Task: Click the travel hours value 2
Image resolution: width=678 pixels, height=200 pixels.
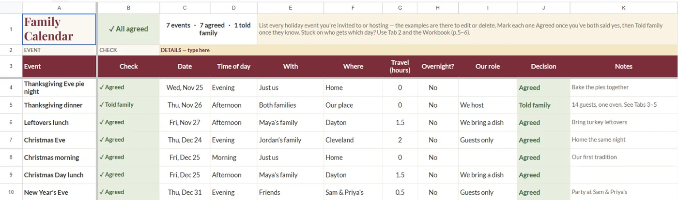Action: 400,140
